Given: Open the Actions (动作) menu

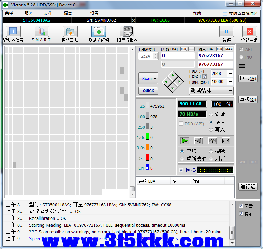Looking at the screenshot, I should tap(48, 13).
